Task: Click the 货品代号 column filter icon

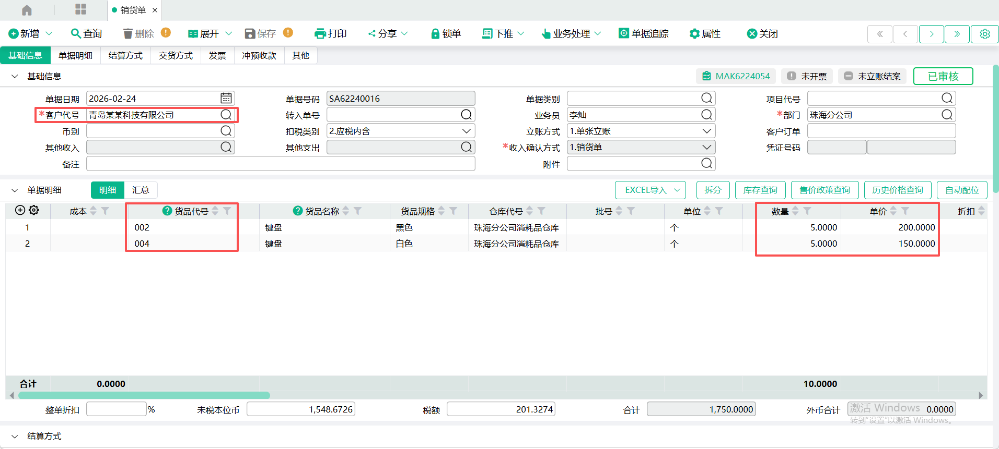Action: 227,211
